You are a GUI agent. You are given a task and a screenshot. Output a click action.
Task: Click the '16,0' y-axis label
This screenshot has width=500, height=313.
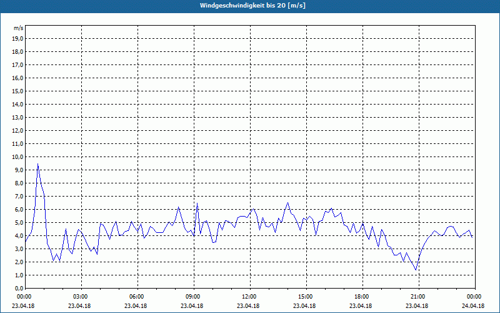(x=19, y=78)
